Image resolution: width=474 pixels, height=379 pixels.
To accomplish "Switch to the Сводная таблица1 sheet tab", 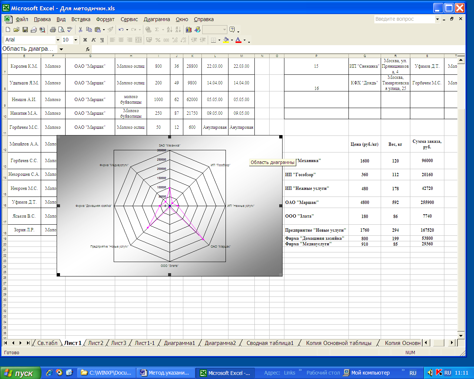I will coord(270,343).
